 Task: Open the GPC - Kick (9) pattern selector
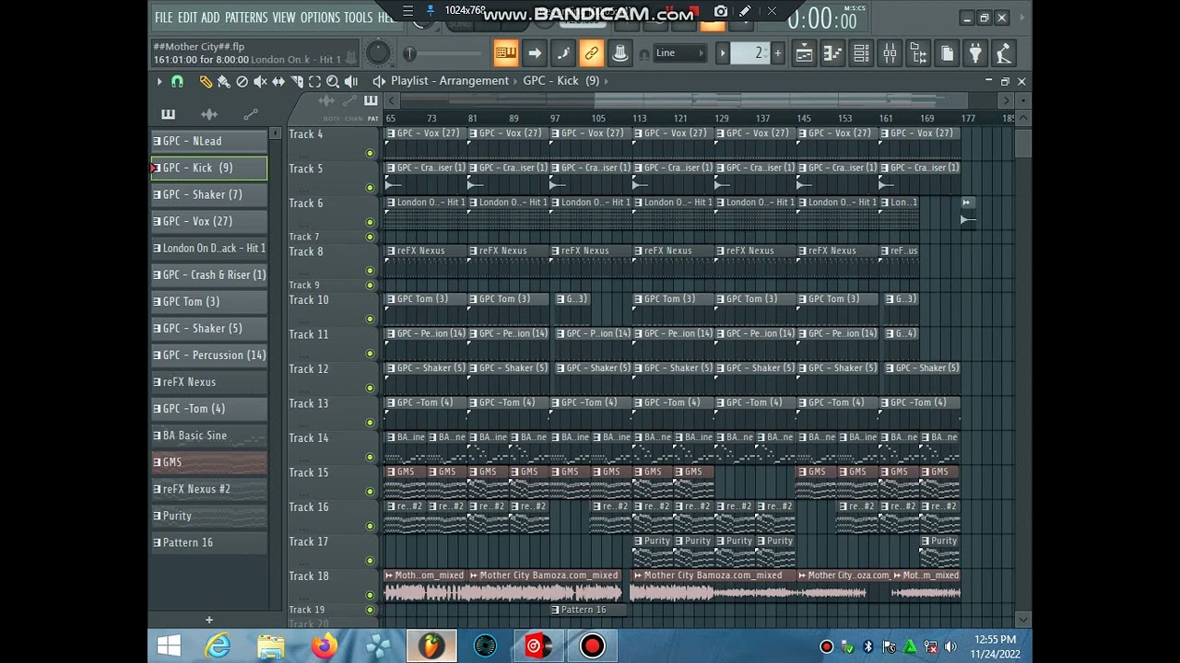coord(561,81)
